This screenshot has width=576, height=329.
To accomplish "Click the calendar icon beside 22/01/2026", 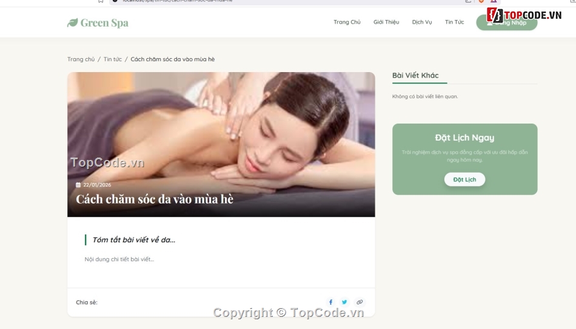I will [x=78, y=185].
